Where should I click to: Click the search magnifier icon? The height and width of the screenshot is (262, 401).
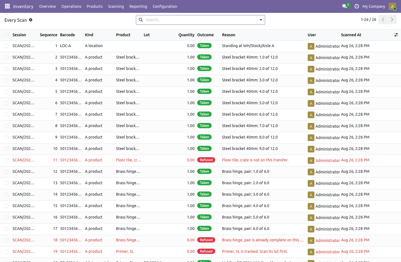click(141, 20)
